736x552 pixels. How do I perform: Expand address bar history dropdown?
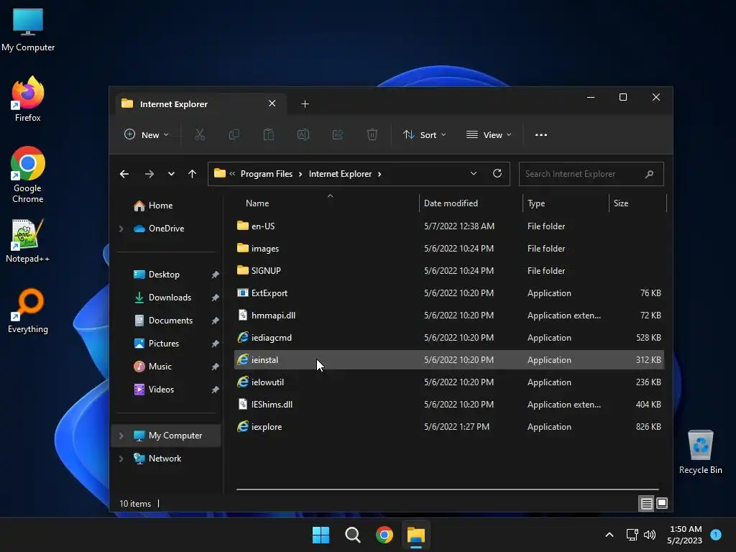click(x=474, y=174)
